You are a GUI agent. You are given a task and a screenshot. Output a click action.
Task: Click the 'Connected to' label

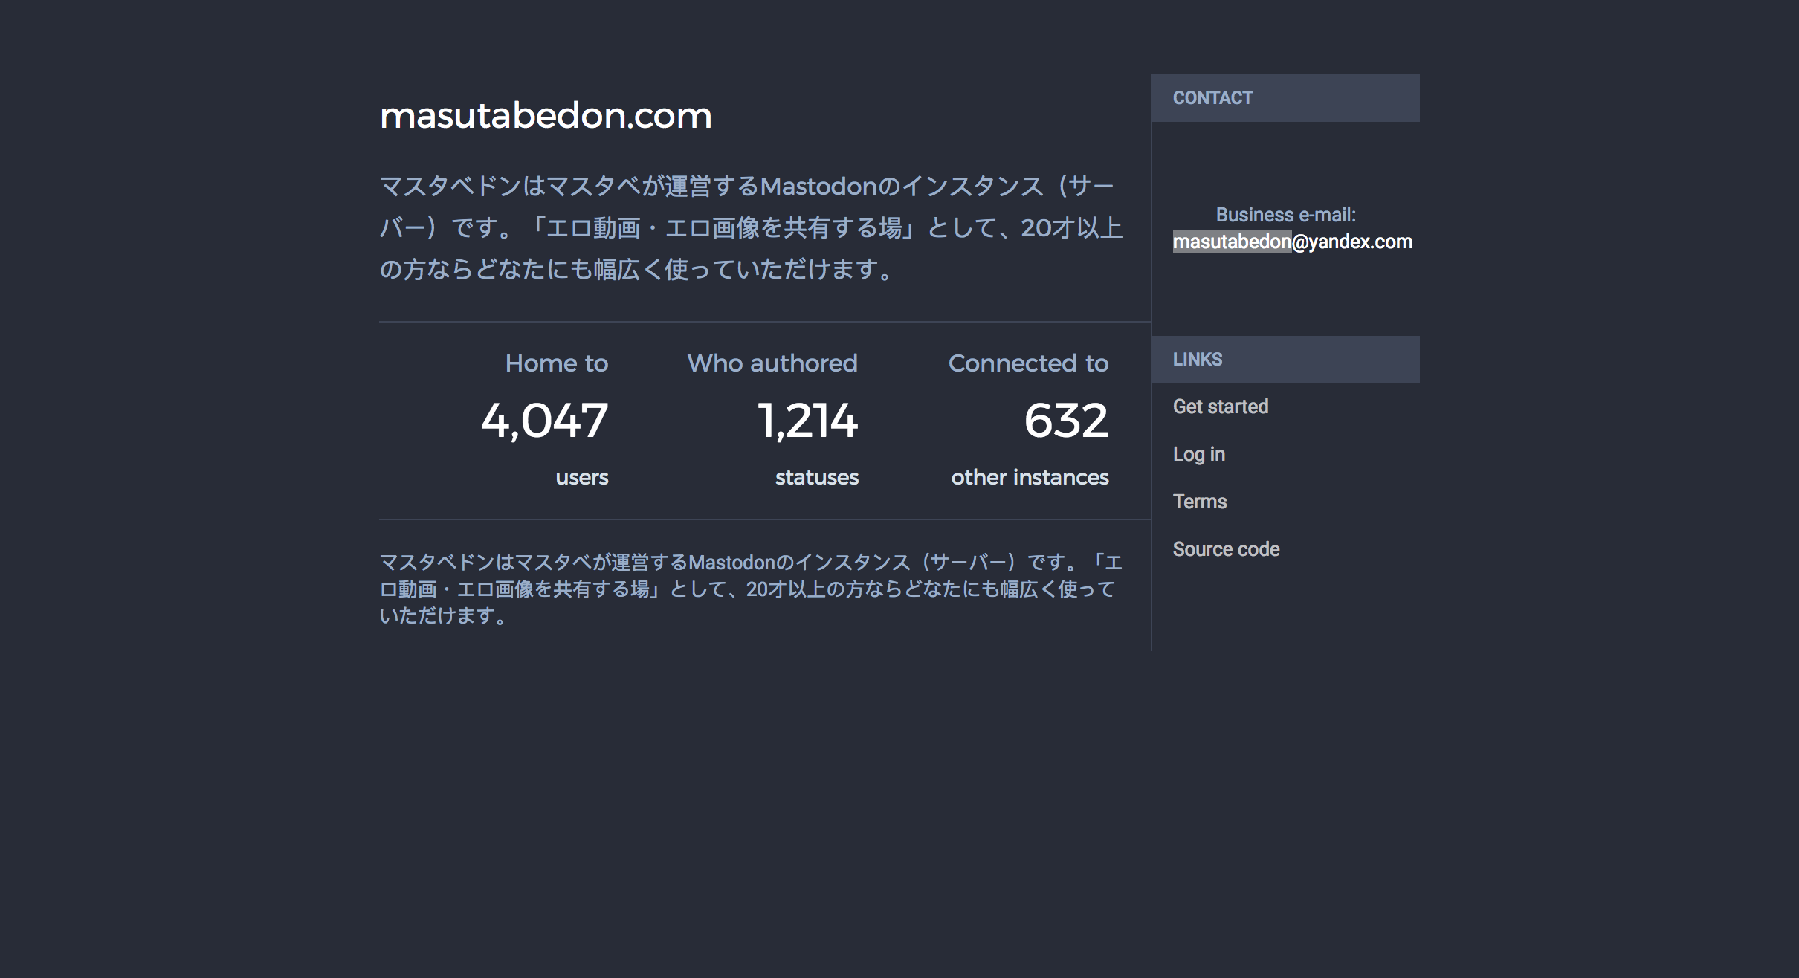coord(1029,363)
